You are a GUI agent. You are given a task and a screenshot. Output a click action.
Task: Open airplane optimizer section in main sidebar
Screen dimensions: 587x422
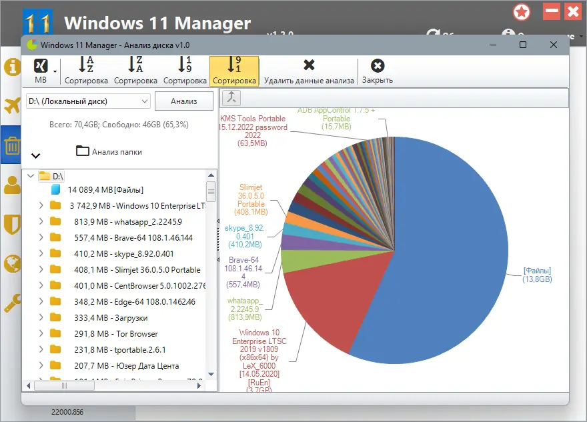[12, 105]
